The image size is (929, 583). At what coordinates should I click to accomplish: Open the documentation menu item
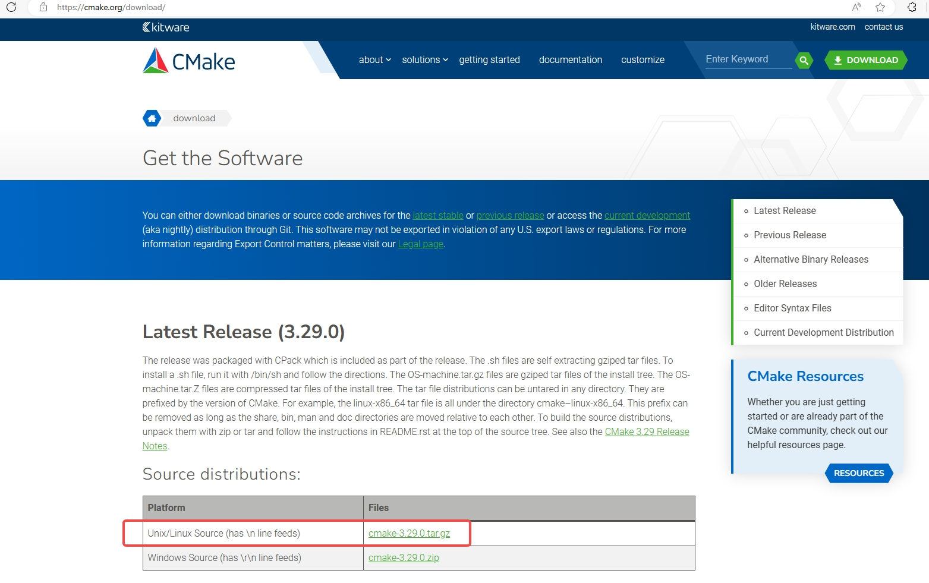pos(571,60)
